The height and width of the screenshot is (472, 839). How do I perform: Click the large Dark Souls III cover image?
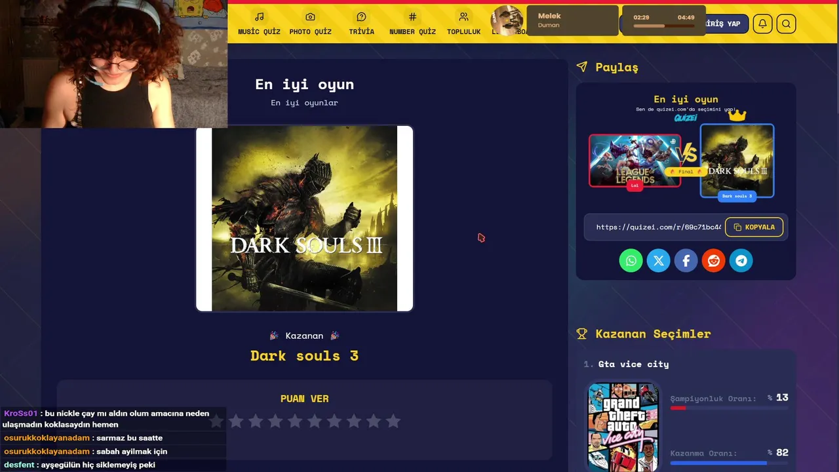[x=304, y=218]
